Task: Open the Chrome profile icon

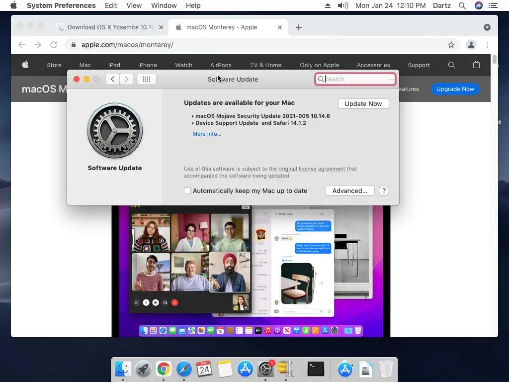Action: coord(471,45)
